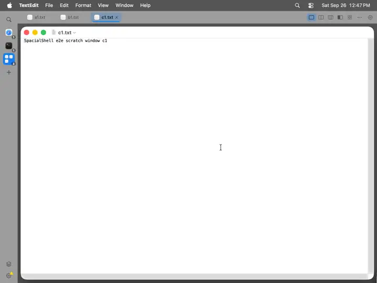Open the File menu
Screen dimensions: 377x283
[49, 5]
